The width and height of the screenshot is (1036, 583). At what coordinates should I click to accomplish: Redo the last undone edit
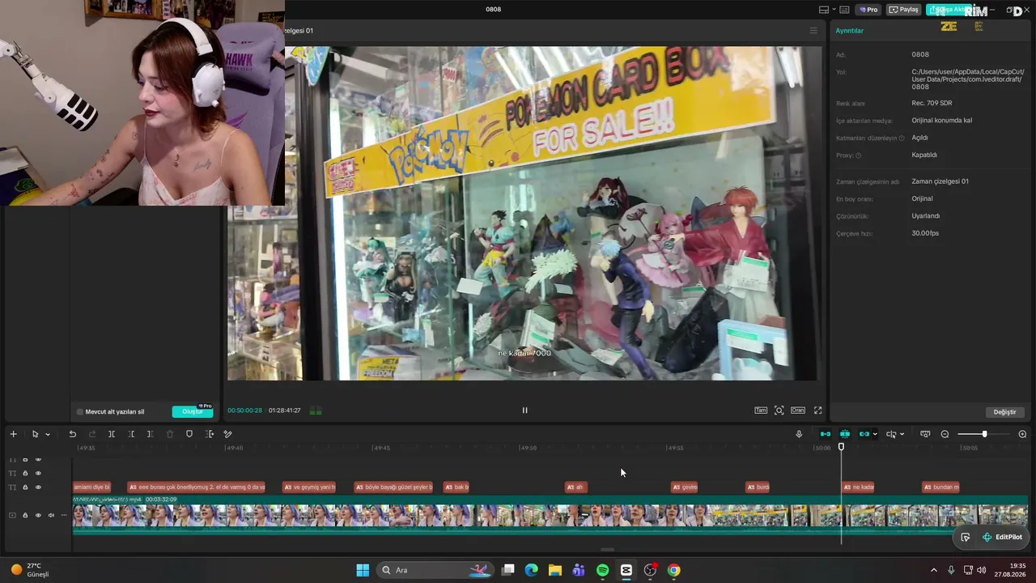click(x=92, y=434)
